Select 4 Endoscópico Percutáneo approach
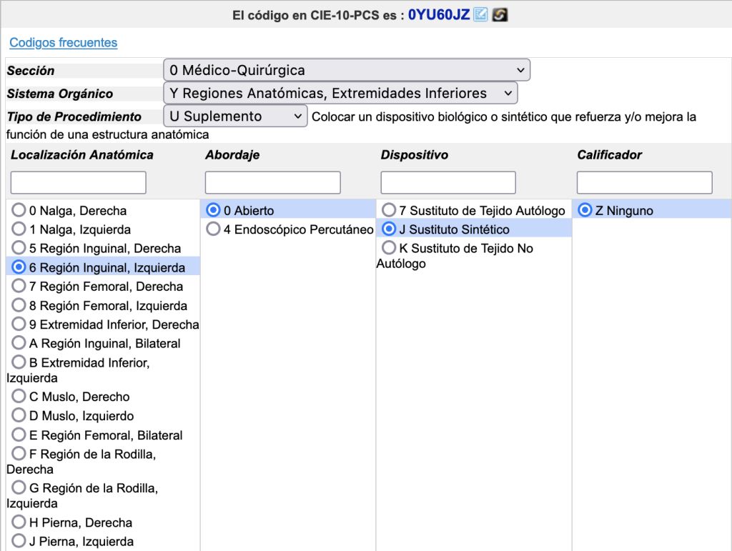The height and width of the screenshot is (551, 732). pos(213,229)
